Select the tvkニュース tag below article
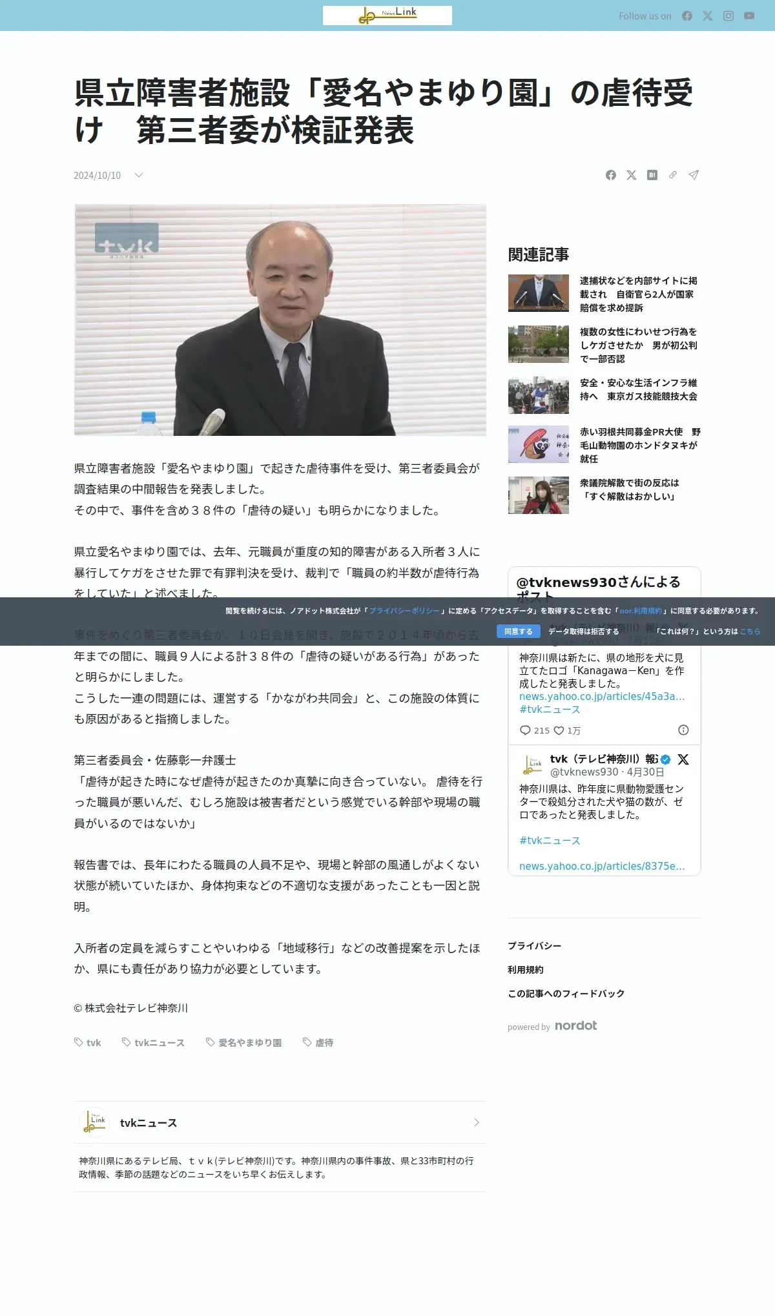 coord(153,1043)
